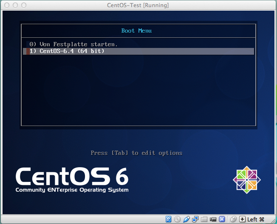This screenshot has width=277, height=224.
Task: Close the CentOS-Test VM window
Action: pyautogui.click(x=7, y=5)
